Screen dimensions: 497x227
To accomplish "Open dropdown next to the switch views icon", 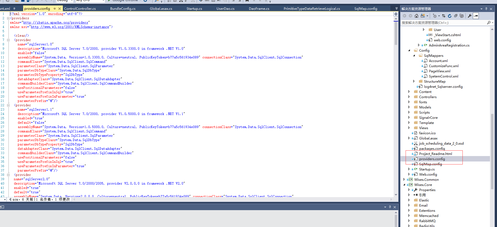I will click(x=427, y=16).
